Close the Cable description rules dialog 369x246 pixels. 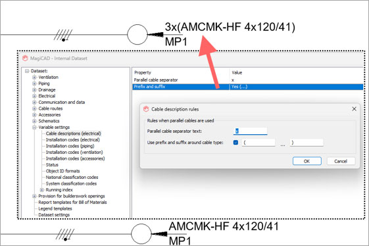pos(354,109)
